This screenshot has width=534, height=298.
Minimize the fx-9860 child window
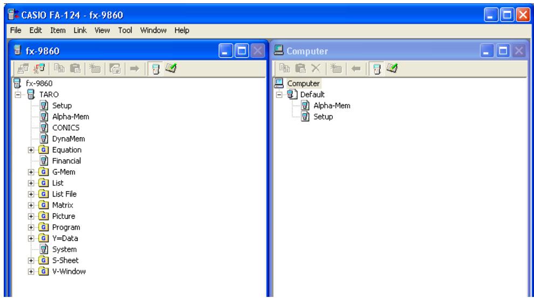225,51
